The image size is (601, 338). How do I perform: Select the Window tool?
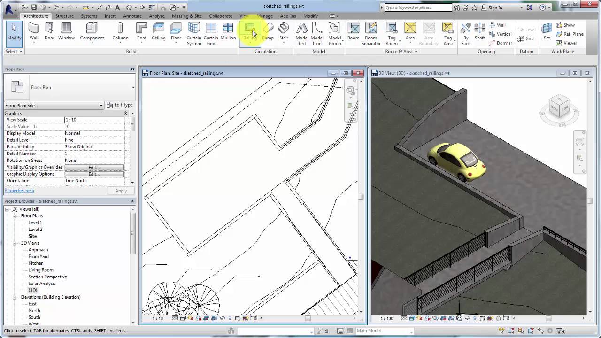pos(66,32)
